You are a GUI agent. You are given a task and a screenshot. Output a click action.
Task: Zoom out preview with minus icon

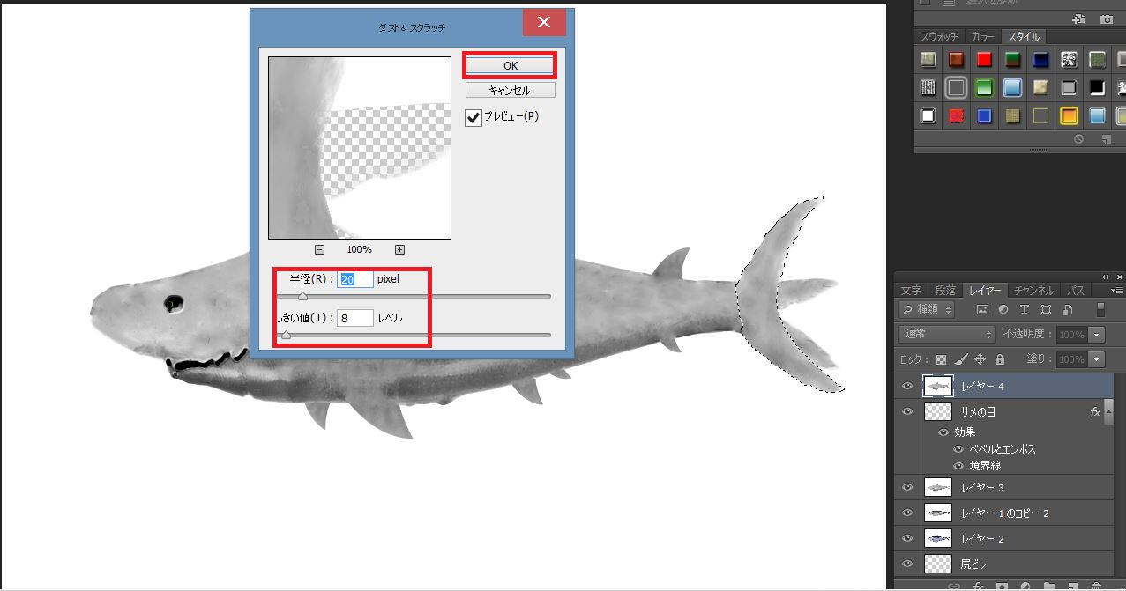tap(320, 249)
